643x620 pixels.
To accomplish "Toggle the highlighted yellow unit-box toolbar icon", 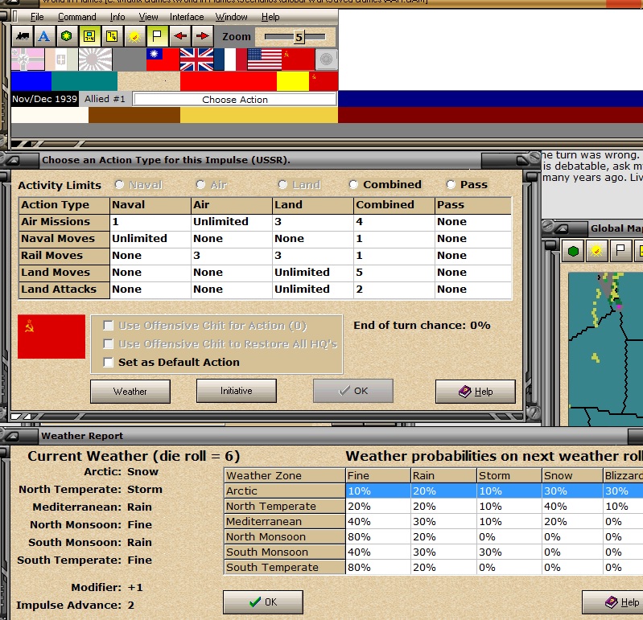I will pos(89,36).
